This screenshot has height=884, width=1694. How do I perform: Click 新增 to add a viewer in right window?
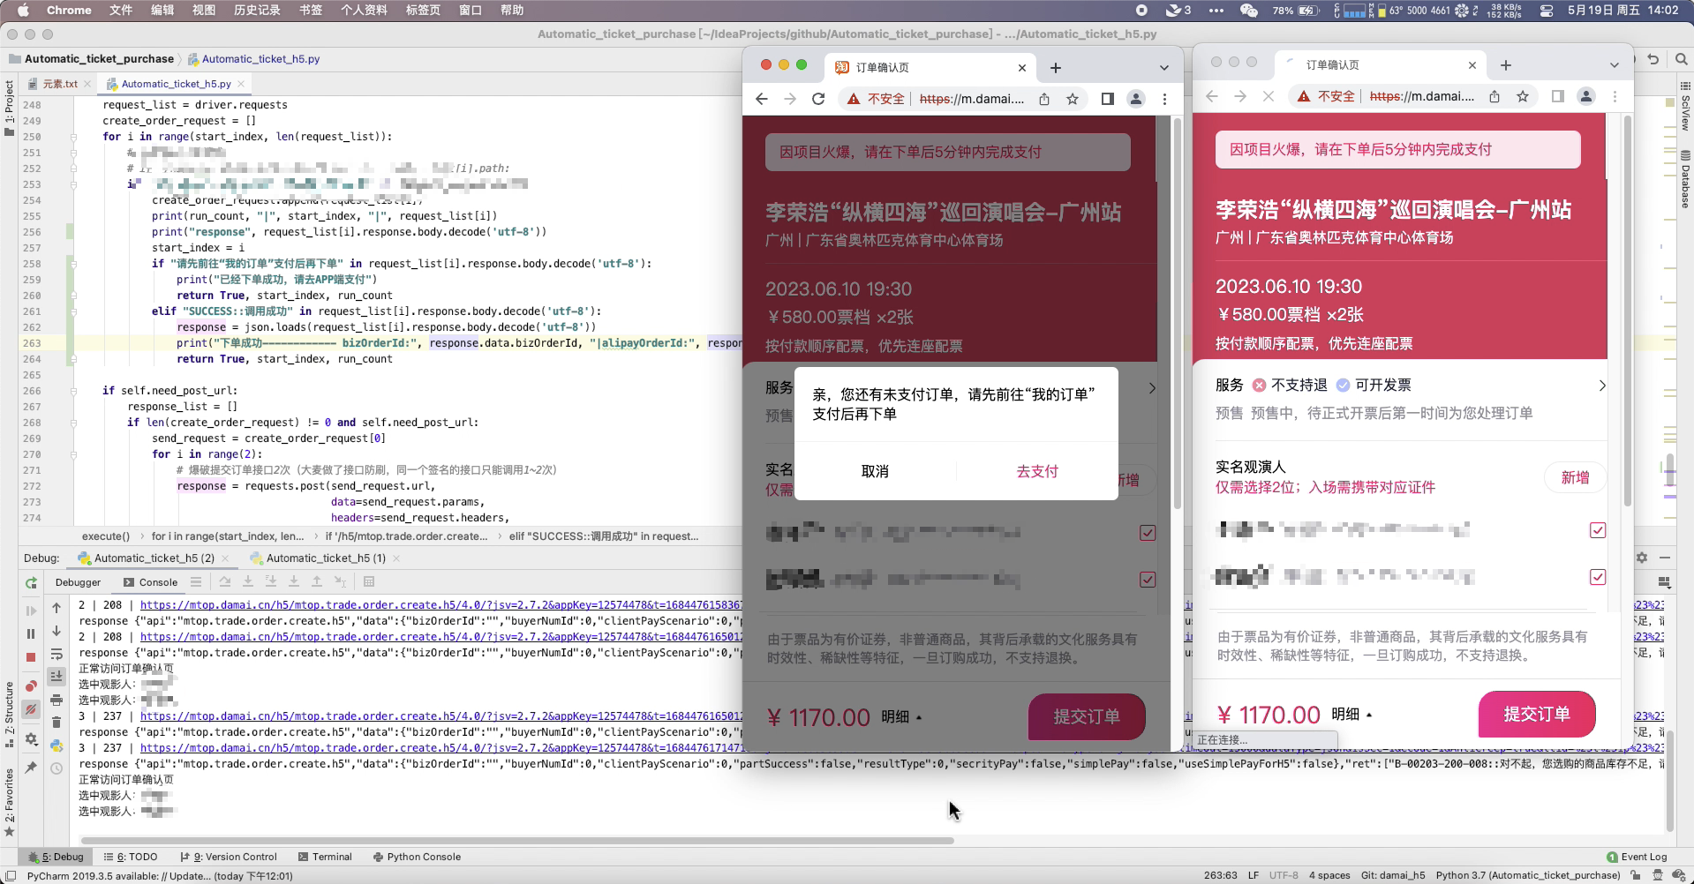(1575, 477)
